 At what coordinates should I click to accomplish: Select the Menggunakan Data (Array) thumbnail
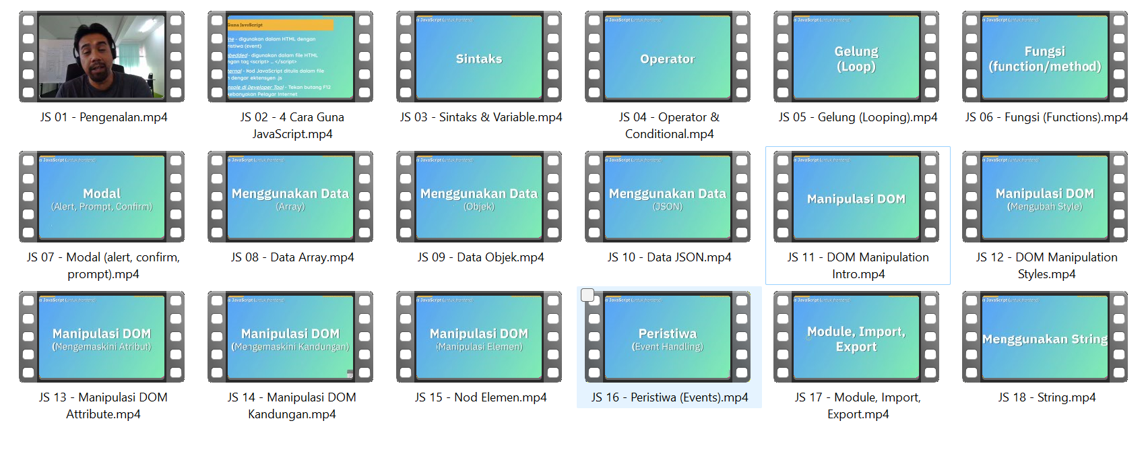[x=290, y=197]
